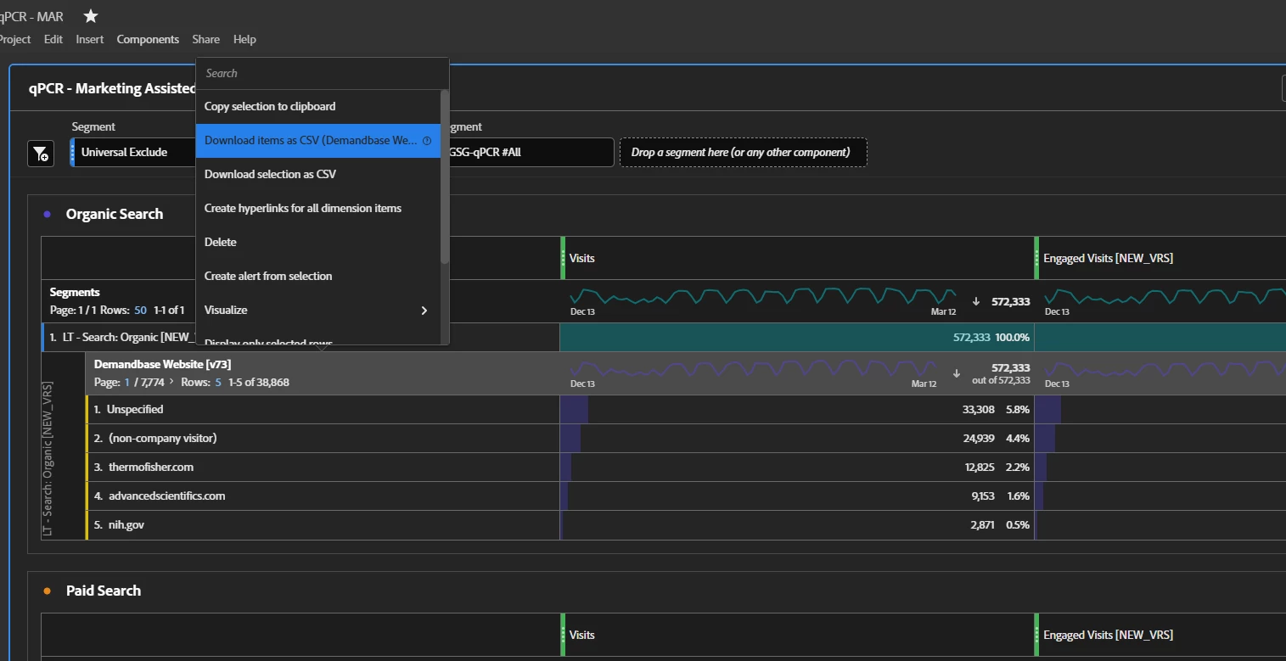Viewport: 1286px width, 661px height.
Task: Select the advancedscientifics.com row
Action: (323, 496)
